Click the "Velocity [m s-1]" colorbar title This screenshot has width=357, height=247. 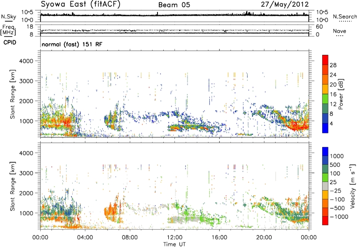click(x=352, y=186)
